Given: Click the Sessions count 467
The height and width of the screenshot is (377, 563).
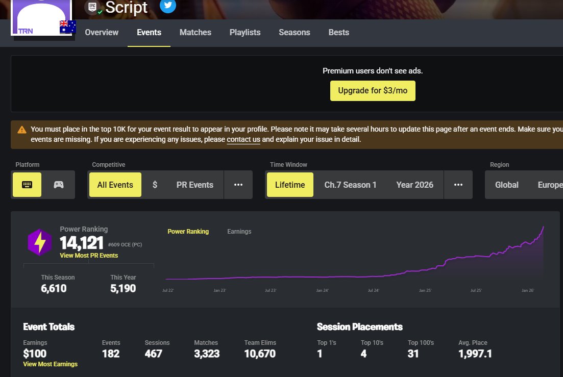Looking at the screenshot, I should click(x=153, y=354).
